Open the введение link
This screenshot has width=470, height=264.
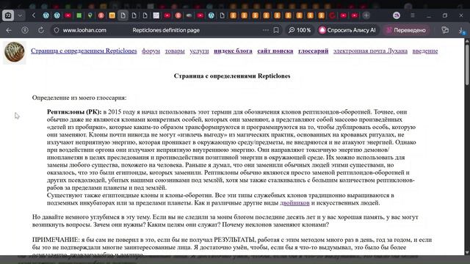[425, 51]
